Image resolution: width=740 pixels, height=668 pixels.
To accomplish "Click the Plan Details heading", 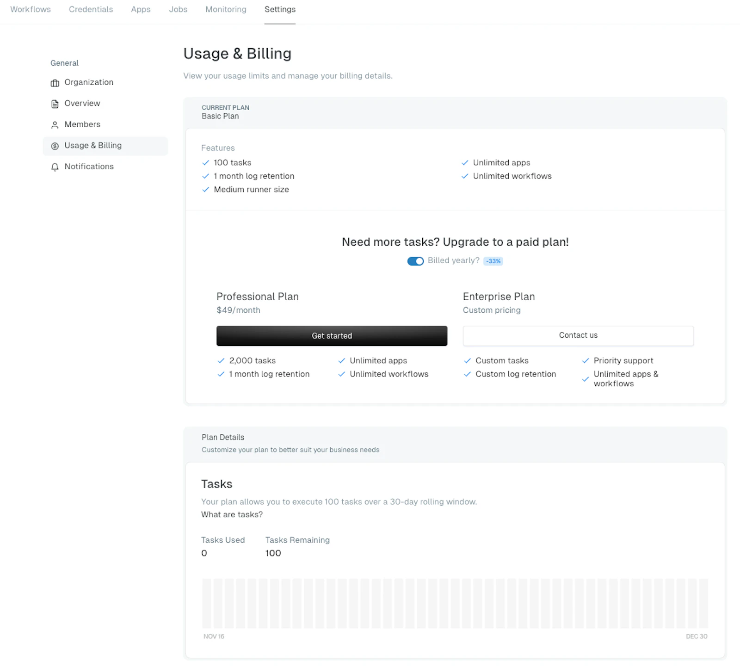I will point(223,438).
